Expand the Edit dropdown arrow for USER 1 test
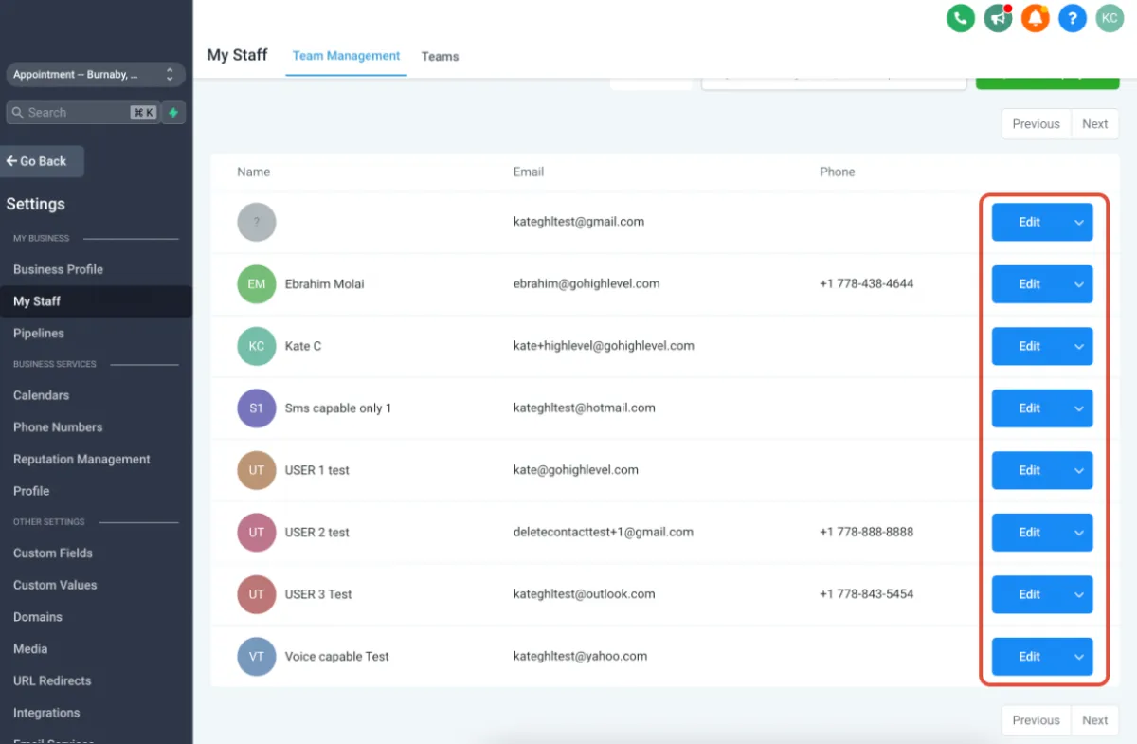This screenshot has width=1137, height=744. tap(1079, 470)
